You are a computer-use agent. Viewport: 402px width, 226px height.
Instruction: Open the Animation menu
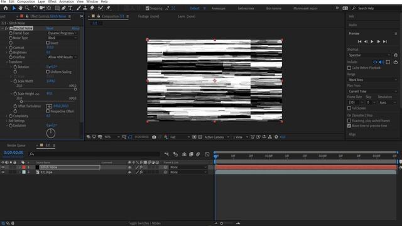tap(67, 1)
